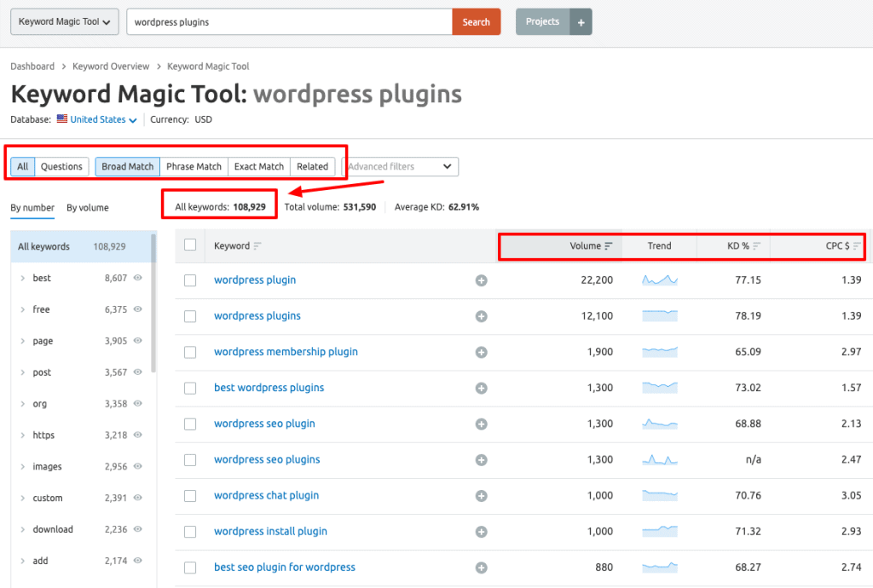
Task: Sort by CPC $ column header
Action: 843,246
